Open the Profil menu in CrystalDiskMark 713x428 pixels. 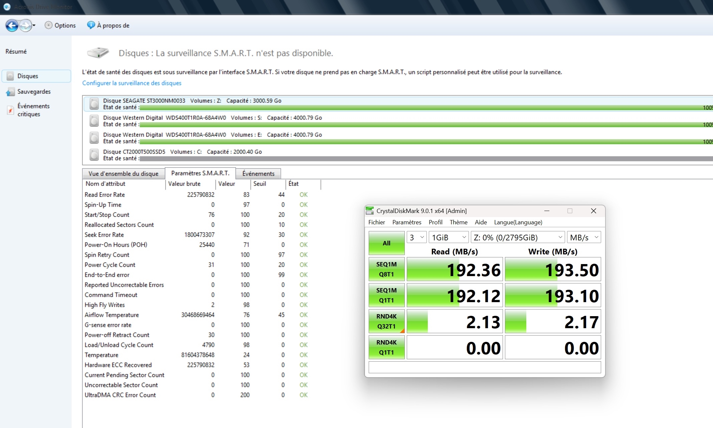(x=435, y=222)
